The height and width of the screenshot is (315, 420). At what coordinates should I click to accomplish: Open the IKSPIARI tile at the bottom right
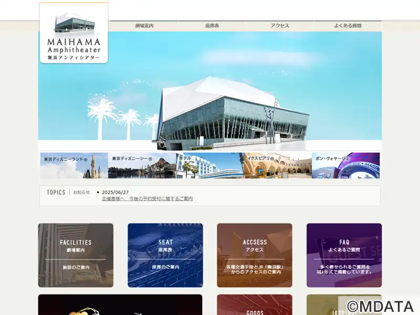click(x=325, y=304)
